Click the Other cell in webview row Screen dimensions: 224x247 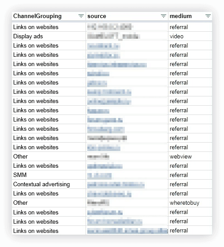tap(49, 157)
